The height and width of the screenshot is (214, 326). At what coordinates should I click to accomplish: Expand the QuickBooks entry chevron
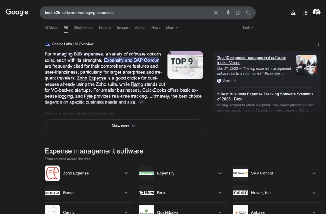[220, 212]
